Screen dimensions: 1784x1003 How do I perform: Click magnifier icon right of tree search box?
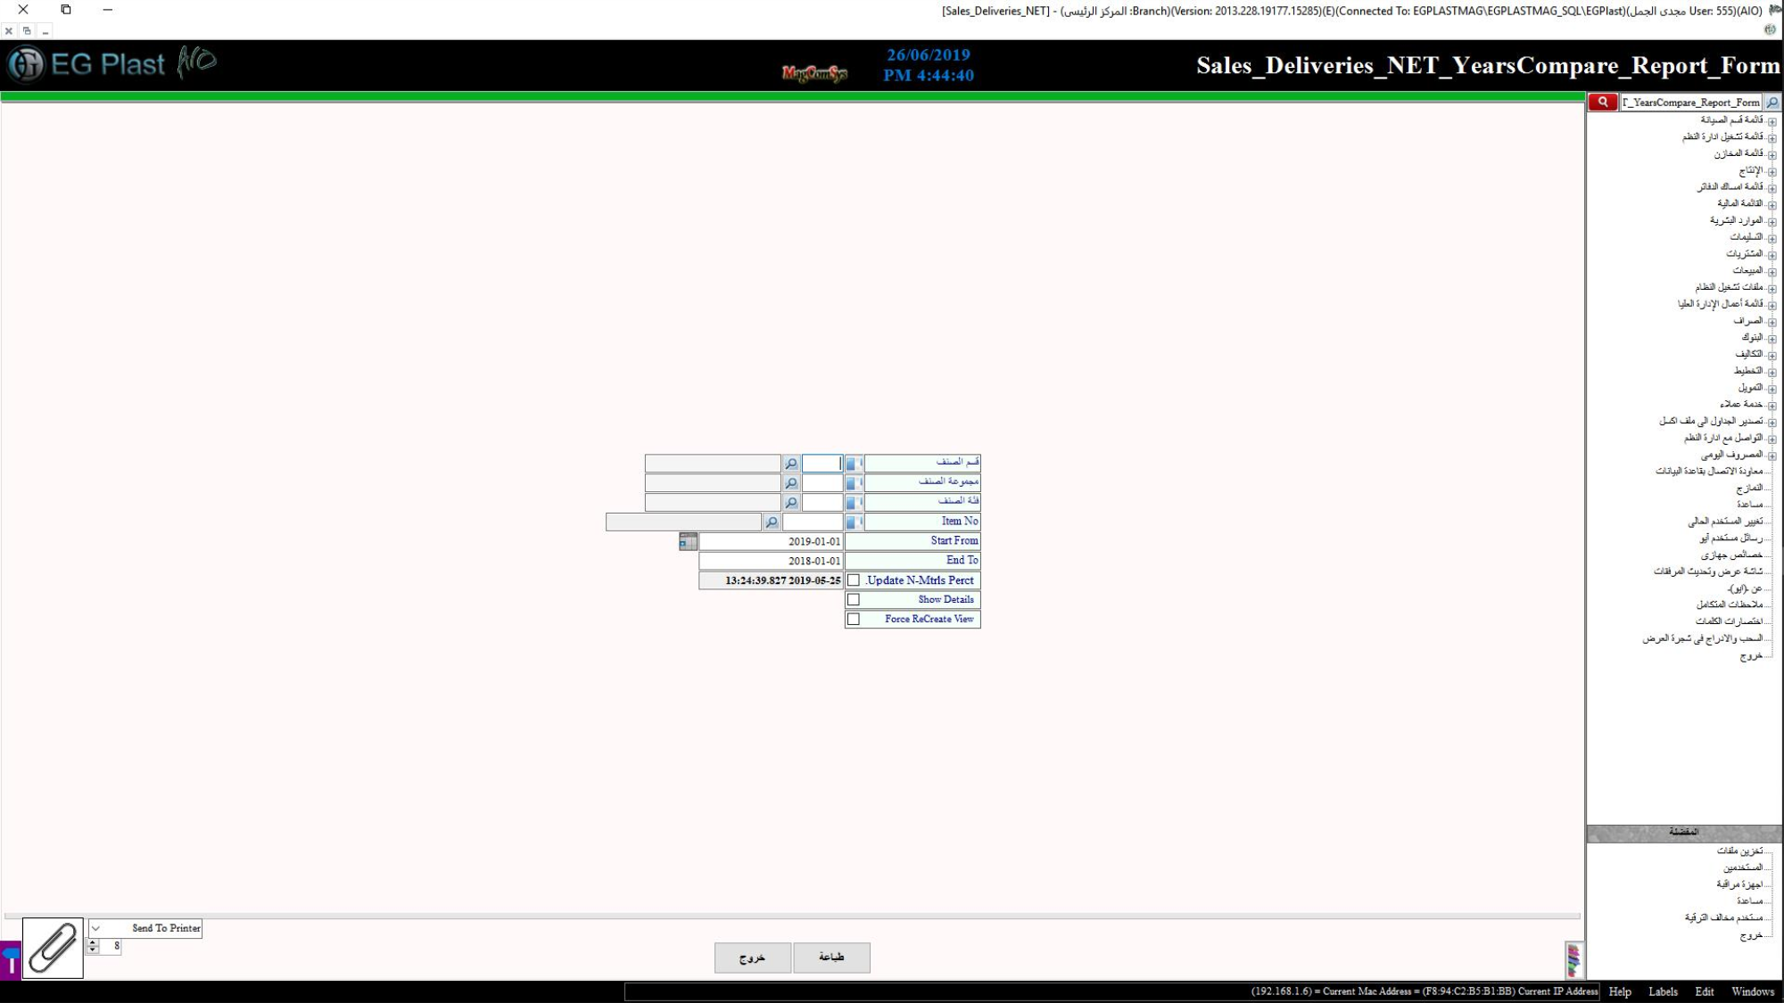coord(1772,103)
